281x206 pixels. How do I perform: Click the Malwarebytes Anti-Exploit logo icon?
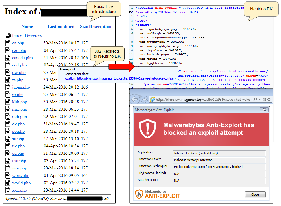tap(139, 194)
